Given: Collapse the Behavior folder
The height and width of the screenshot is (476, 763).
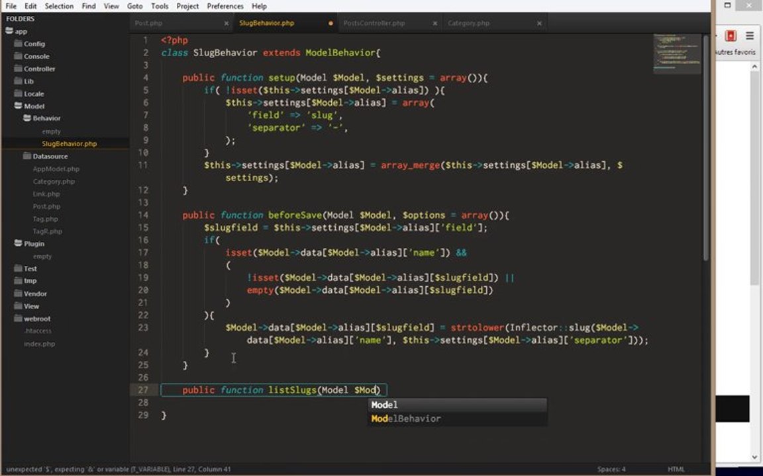Looking at the screenshot, I should pyautogui.click(x=42, y=118).
